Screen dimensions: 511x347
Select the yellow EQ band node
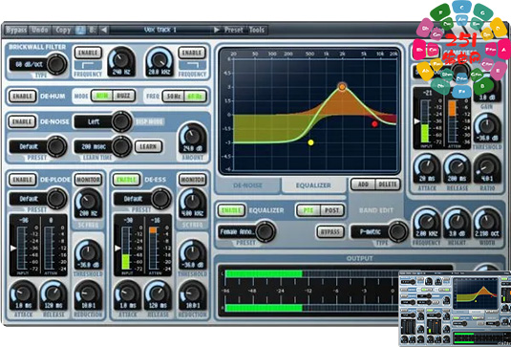310,142
